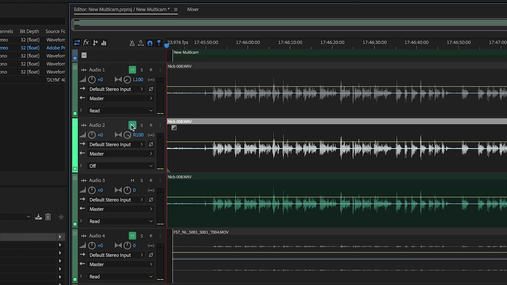This screenshot has width=507, height=285.
Task: Toggle mute on Audio 2
Action: [132, 125]
